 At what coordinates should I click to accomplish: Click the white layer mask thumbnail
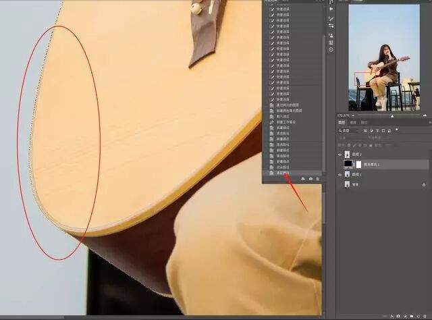point(358,165)
